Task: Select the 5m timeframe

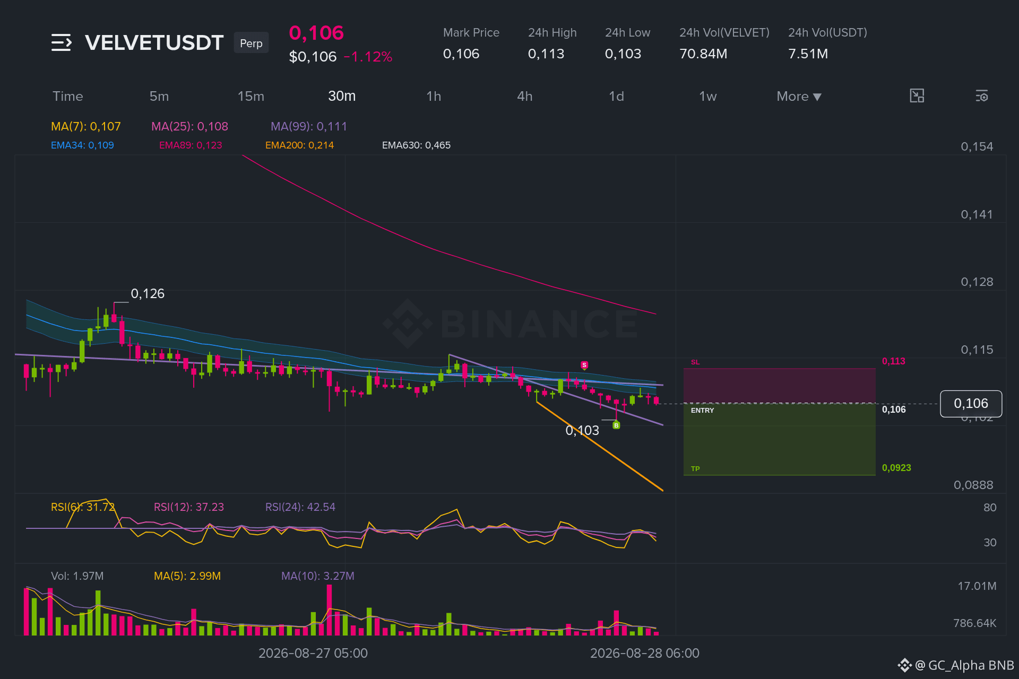Action: tap(159, 97)
